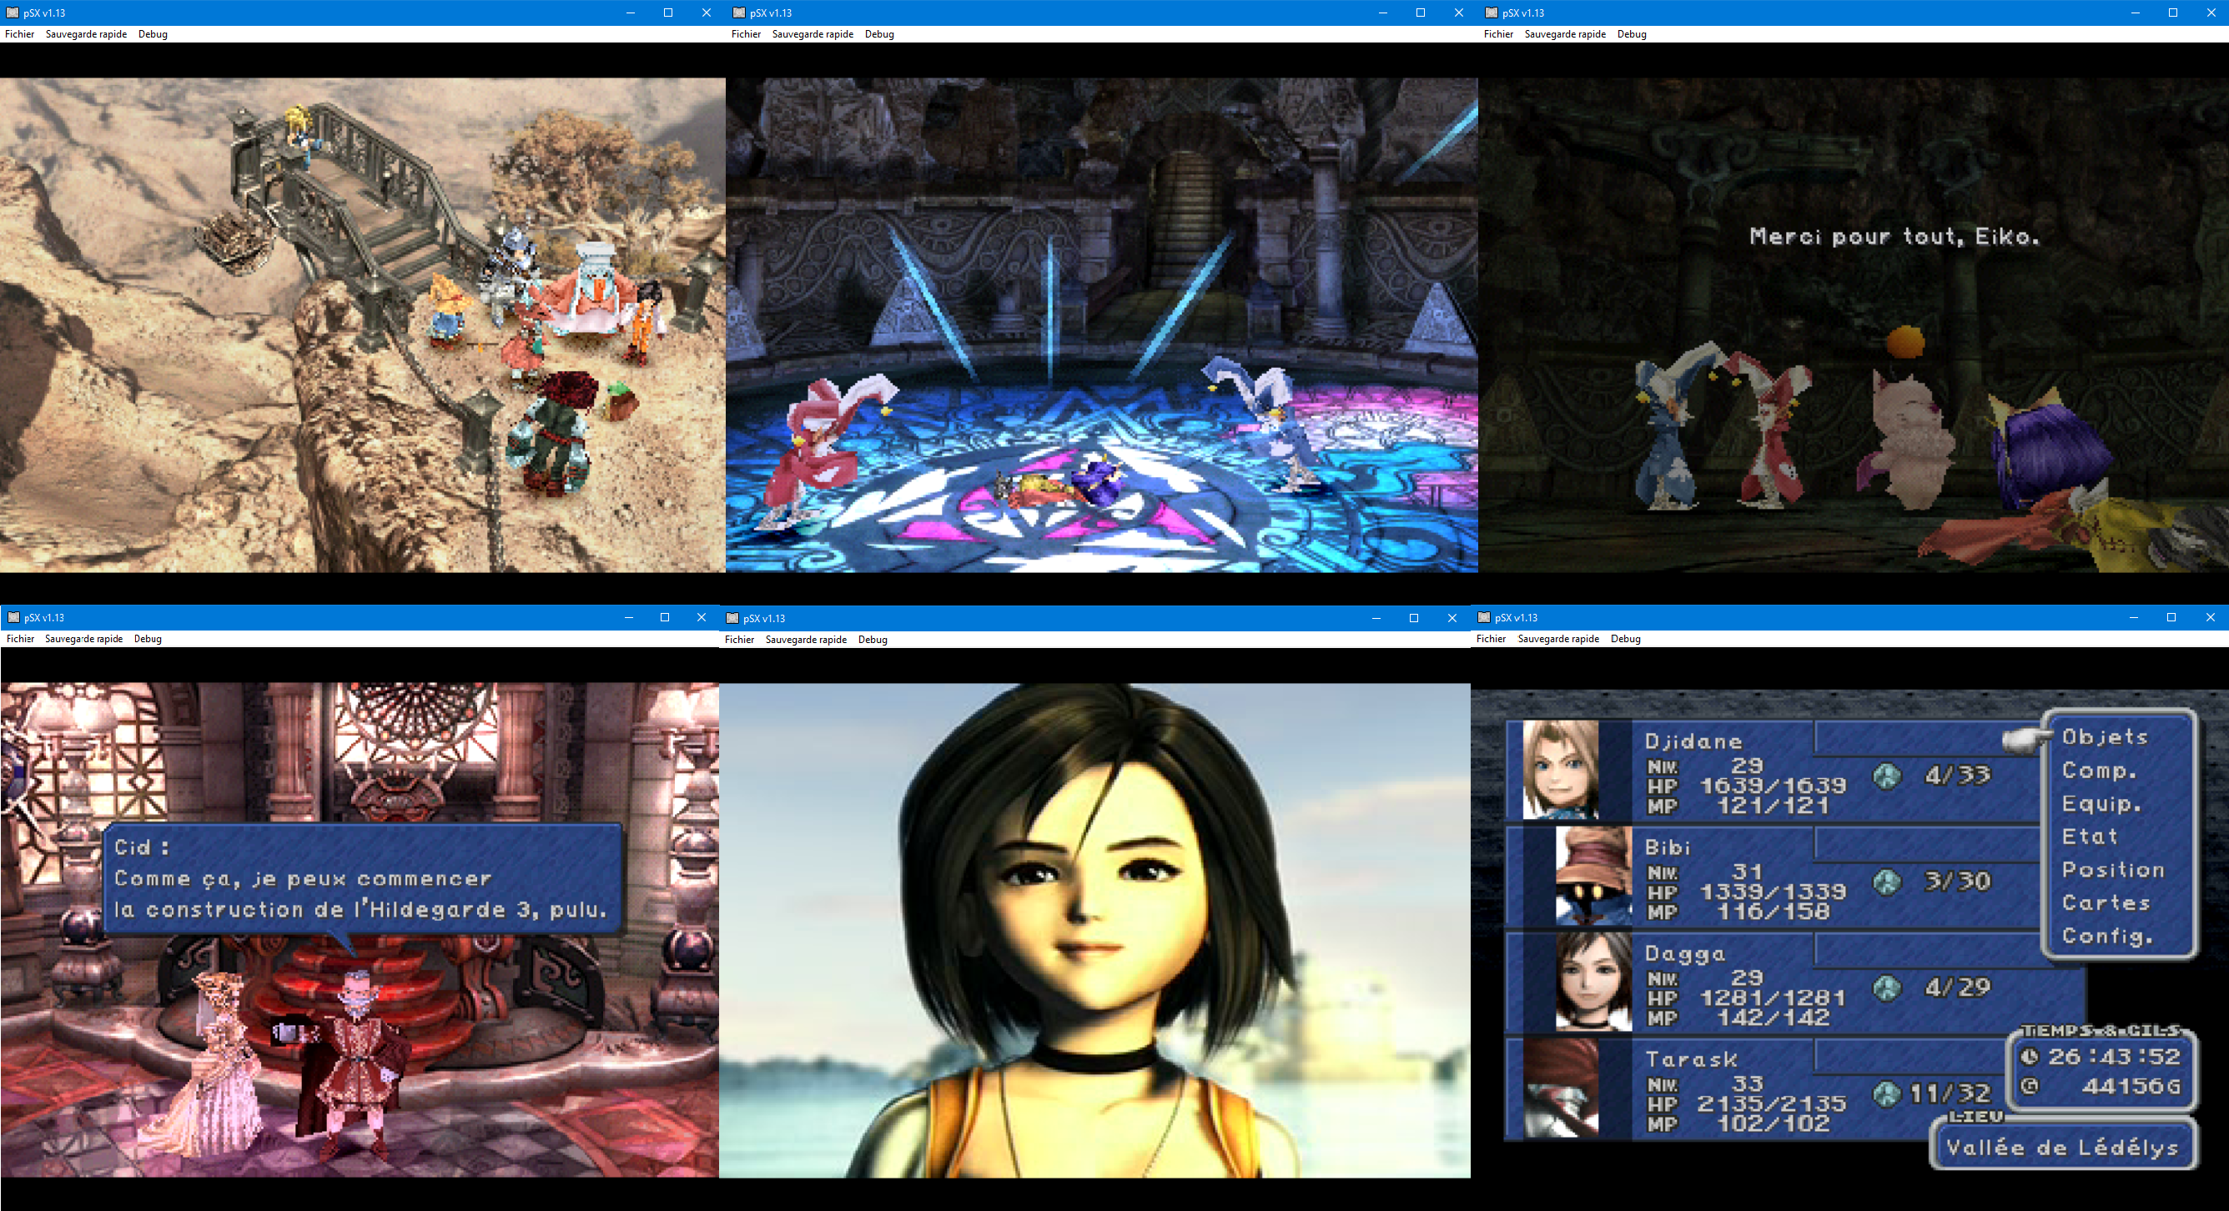Choose Cartes in the game command list
Screen dimensions: 2229x1211
2106,902
